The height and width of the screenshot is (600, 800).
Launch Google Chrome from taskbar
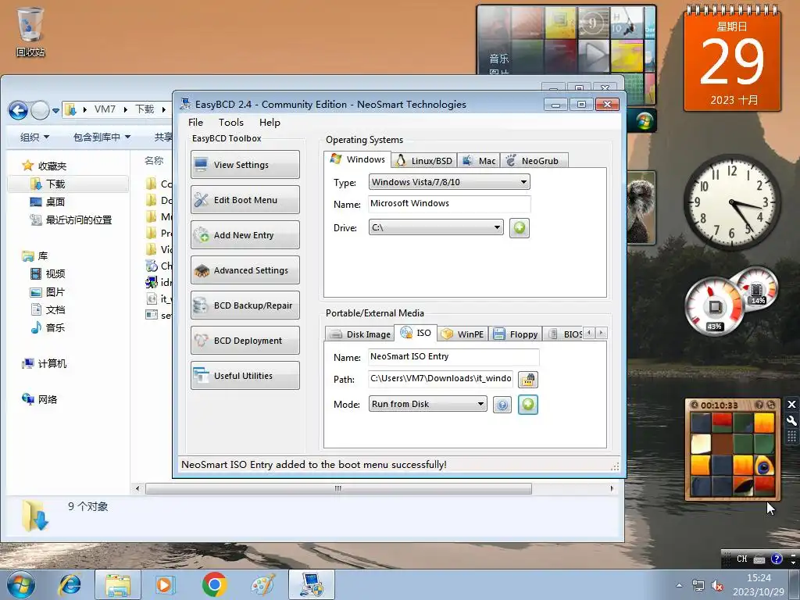214,584
